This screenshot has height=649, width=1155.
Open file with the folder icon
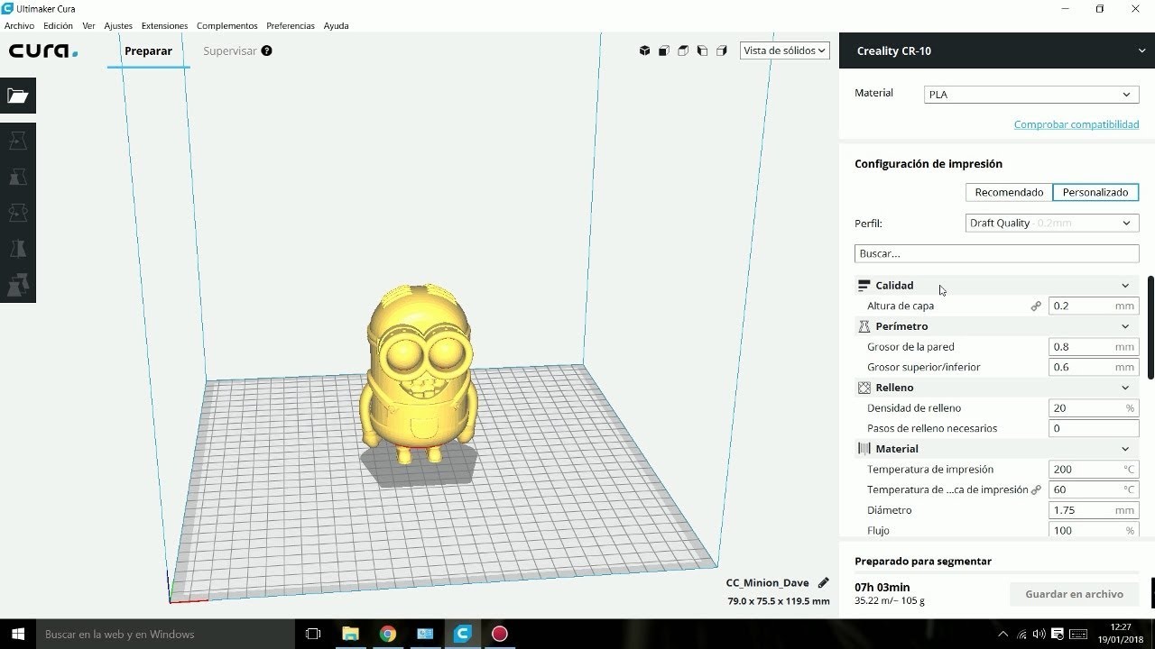(17, 96)
